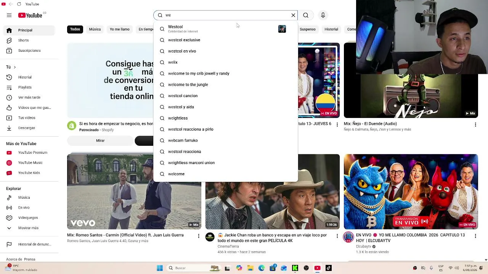Start voice search with the microphone
The width and height of the screenshot is (488, 274).
point(323,15)
